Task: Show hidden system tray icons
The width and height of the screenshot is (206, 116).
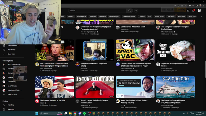Action: point(184,113)
